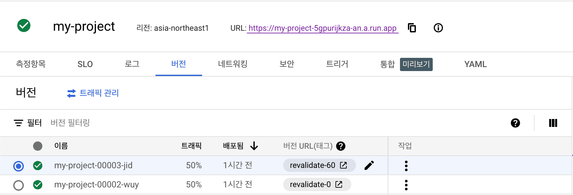
Task: Open actions menu for my-project-00002-wuy
Action: point(406,185)
